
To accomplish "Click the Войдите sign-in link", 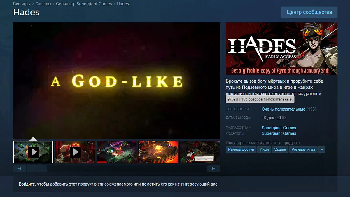I will 27,184.
